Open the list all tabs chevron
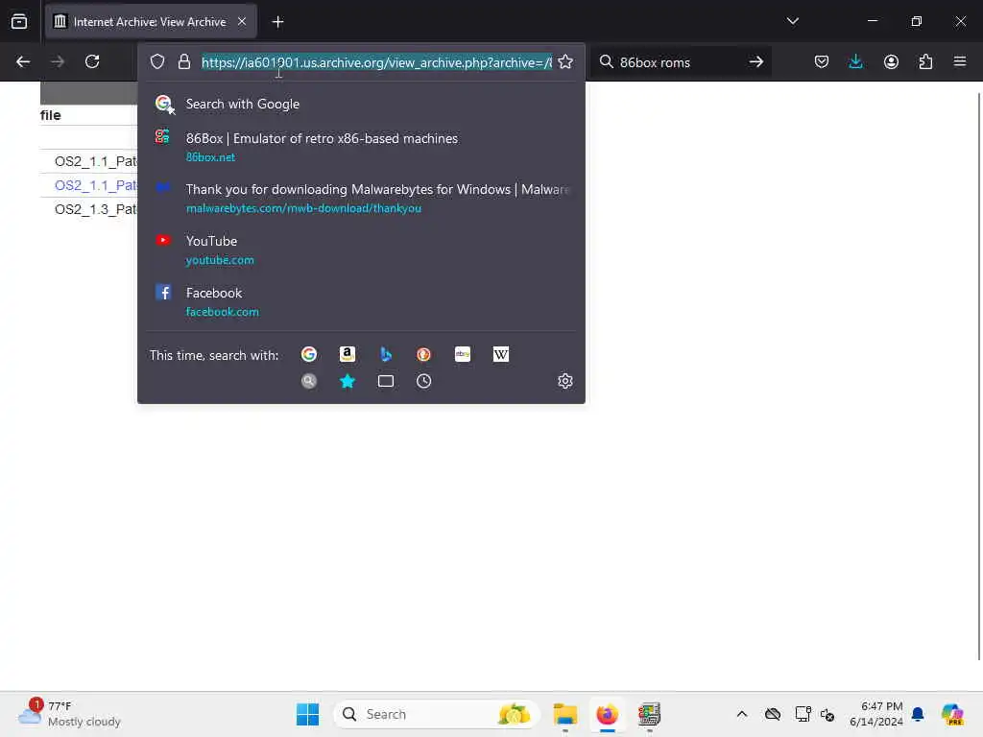983x737 pixels. pyautogui.click(x=792, y=21)
